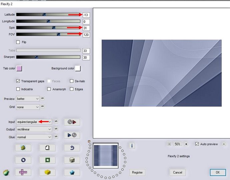This screenshot has height=180, width=230.
Task: Expand the Output rectilinear dropdown
Action: 34,129
